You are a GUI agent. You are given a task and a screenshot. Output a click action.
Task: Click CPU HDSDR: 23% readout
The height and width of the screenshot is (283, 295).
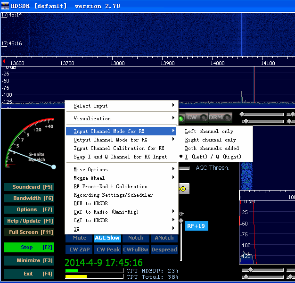pos(152,271)
